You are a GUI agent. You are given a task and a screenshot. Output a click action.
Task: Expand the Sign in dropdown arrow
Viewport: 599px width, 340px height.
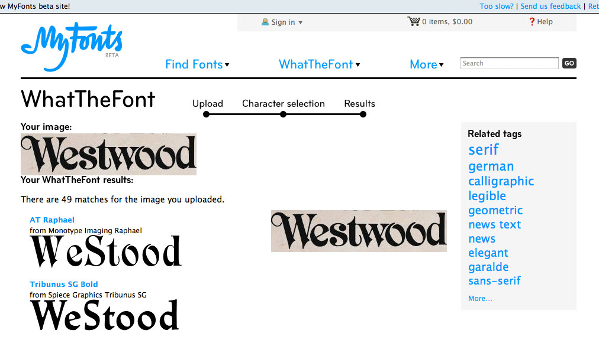[301, 22]
